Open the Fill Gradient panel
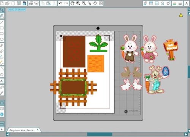The image size is (190, 137). [151, 3]
